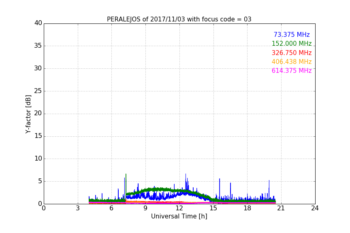Click the blue spike peak just after 15 h
Image resolution: width=350 pixels, height=233 pixels.
coord(220,179)
